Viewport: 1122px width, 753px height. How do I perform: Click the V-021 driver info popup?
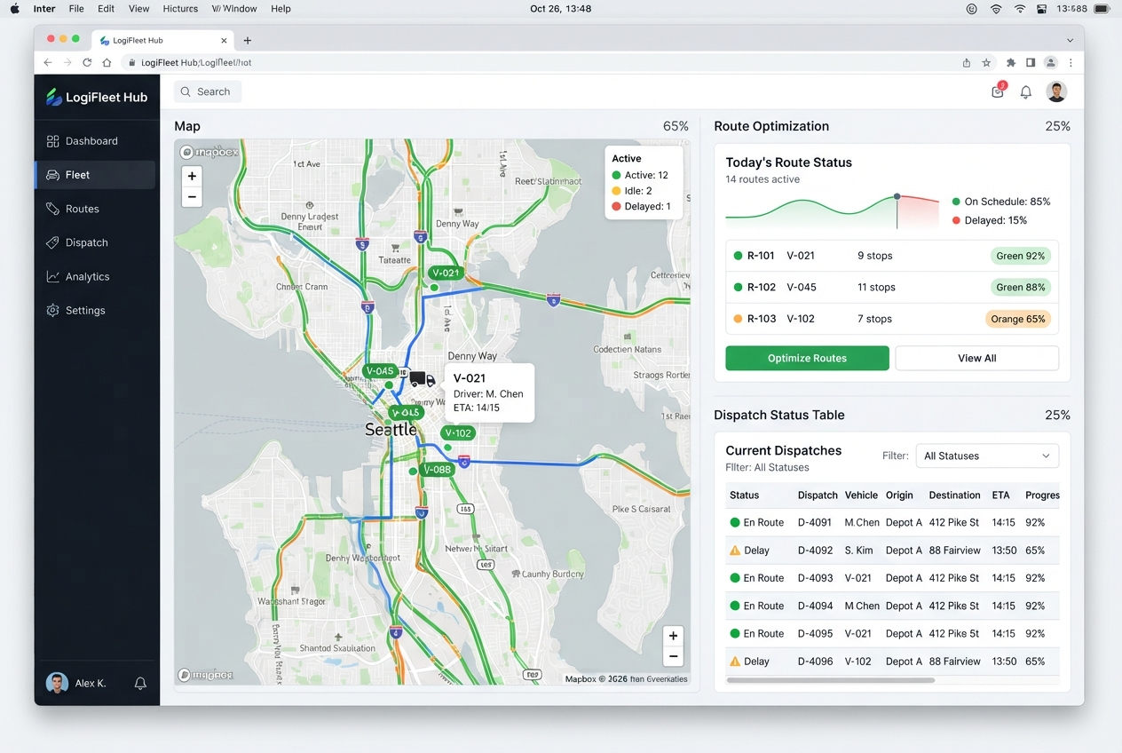489,392
